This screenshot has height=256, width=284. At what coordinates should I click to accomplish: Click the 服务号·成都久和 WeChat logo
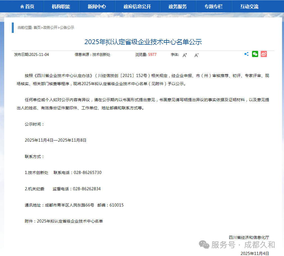[204, 245]
